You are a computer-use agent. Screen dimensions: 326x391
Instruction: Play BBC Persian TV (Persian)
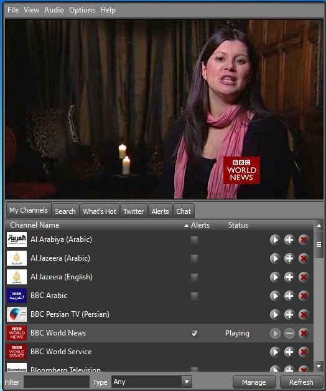click(x=275, y=314)
